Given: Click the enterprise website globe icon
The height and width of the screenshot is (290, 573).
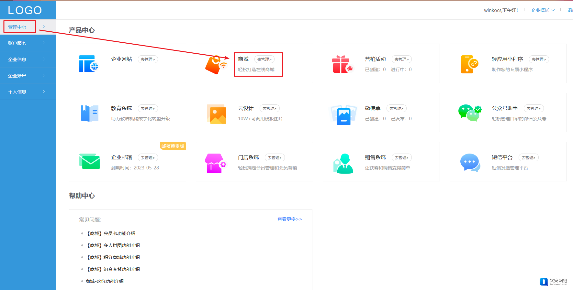Looking at the screenshot, I should 88,64.
